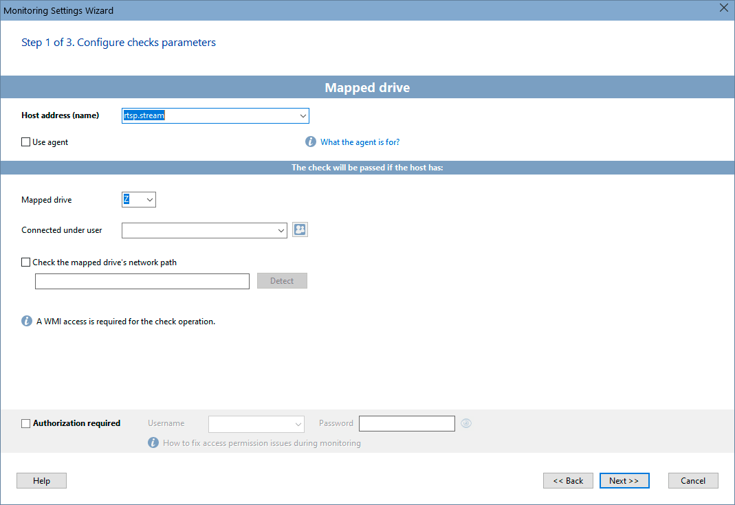735x505 pixels.
Task: Enable the Use agent checkbox
Action: click(x=26, y=142)
